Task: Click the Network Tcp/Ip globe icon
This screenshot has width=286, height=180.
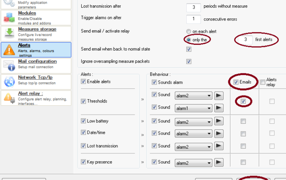Action: tap(9, 82)
